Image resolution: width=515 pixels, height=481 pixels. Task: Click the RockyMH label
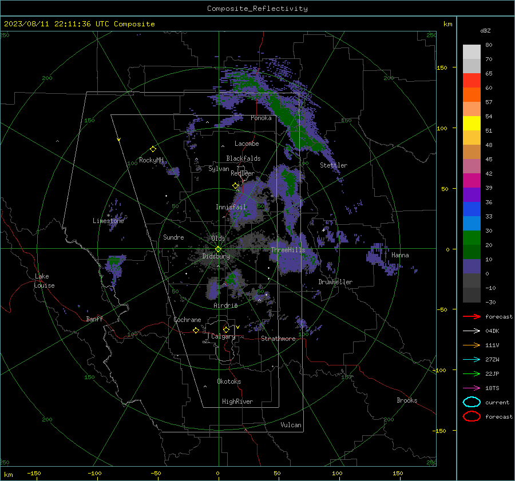coord(151,160)
